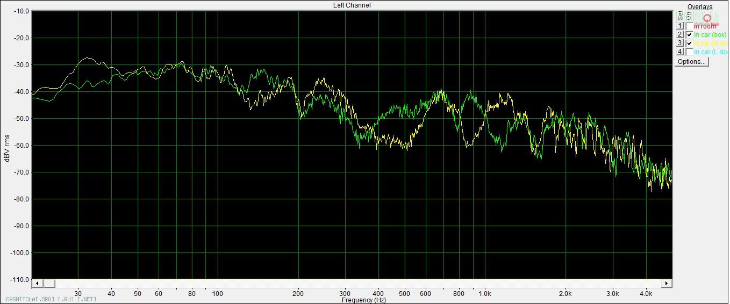Click overlay Set button 2
730x304 pixels.
click(680, 34)
